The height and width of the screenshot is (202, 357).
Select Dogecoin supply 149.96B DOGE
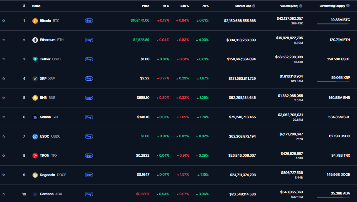pyautogui.click(x=338, y=175)
